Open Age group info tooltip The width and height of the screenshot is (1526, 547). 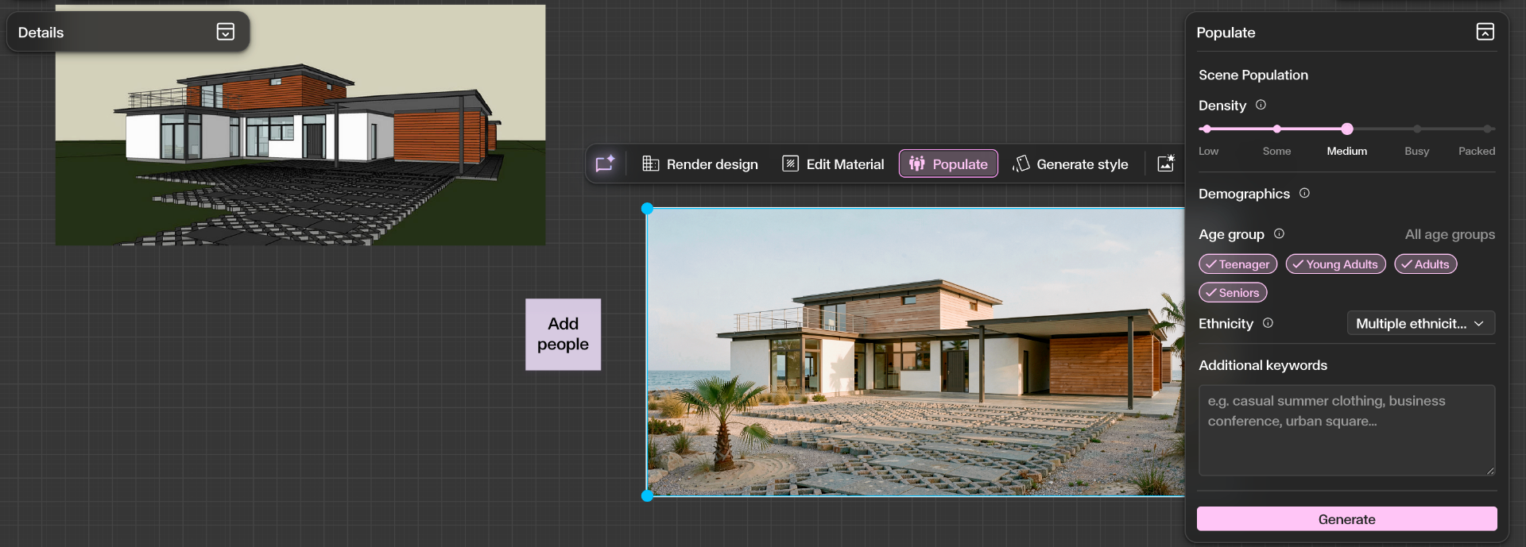[1279, 233]
